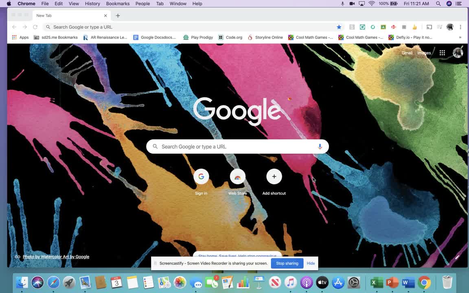Open Spotlight search in the menu bar
Screen dimensions: 469x293
(438, 4)
